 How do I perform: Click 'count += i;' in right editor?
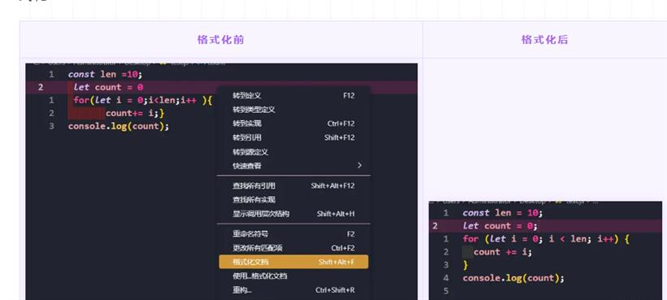pos(503,252)
